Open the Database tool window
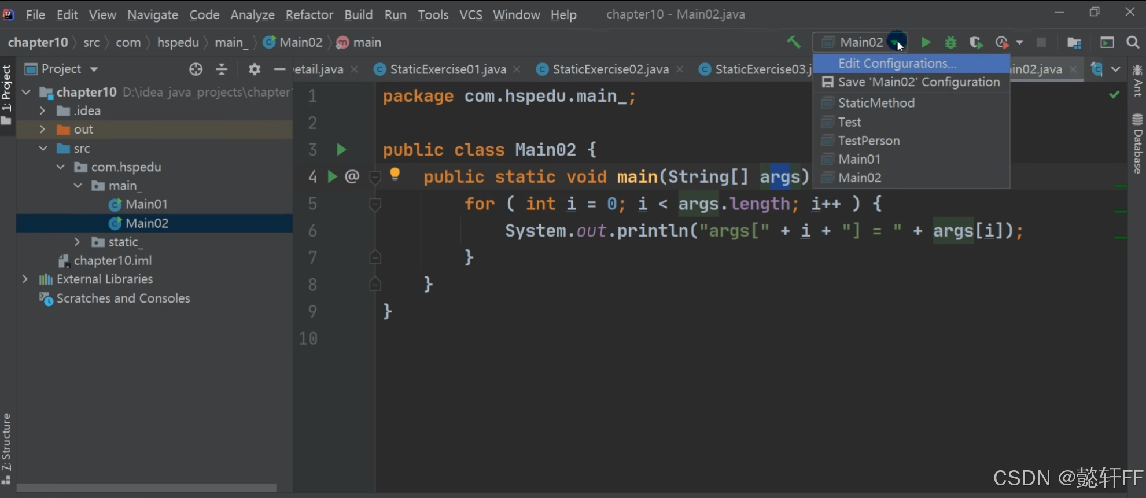Image resolution: width=1146 pixels, height=498 pixels. [1137, 144]
